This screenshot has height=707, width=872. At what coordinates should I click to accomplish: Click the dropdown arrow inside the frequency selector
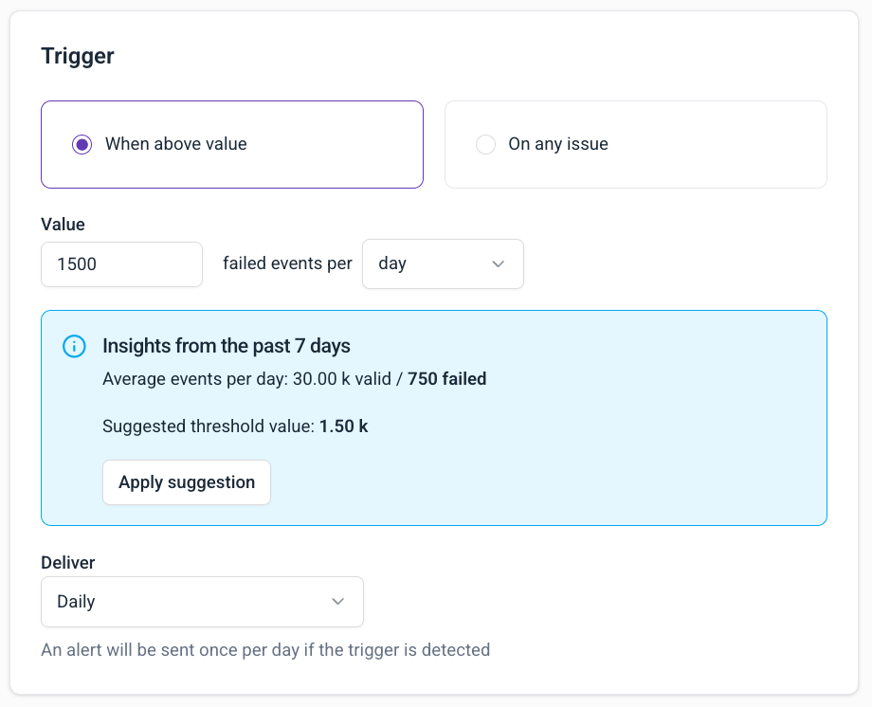pyautogui.click(x=498, y=263)
